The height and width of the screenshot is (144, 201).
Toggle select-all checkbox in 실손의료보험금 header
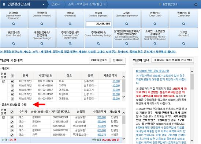point(12,112)
